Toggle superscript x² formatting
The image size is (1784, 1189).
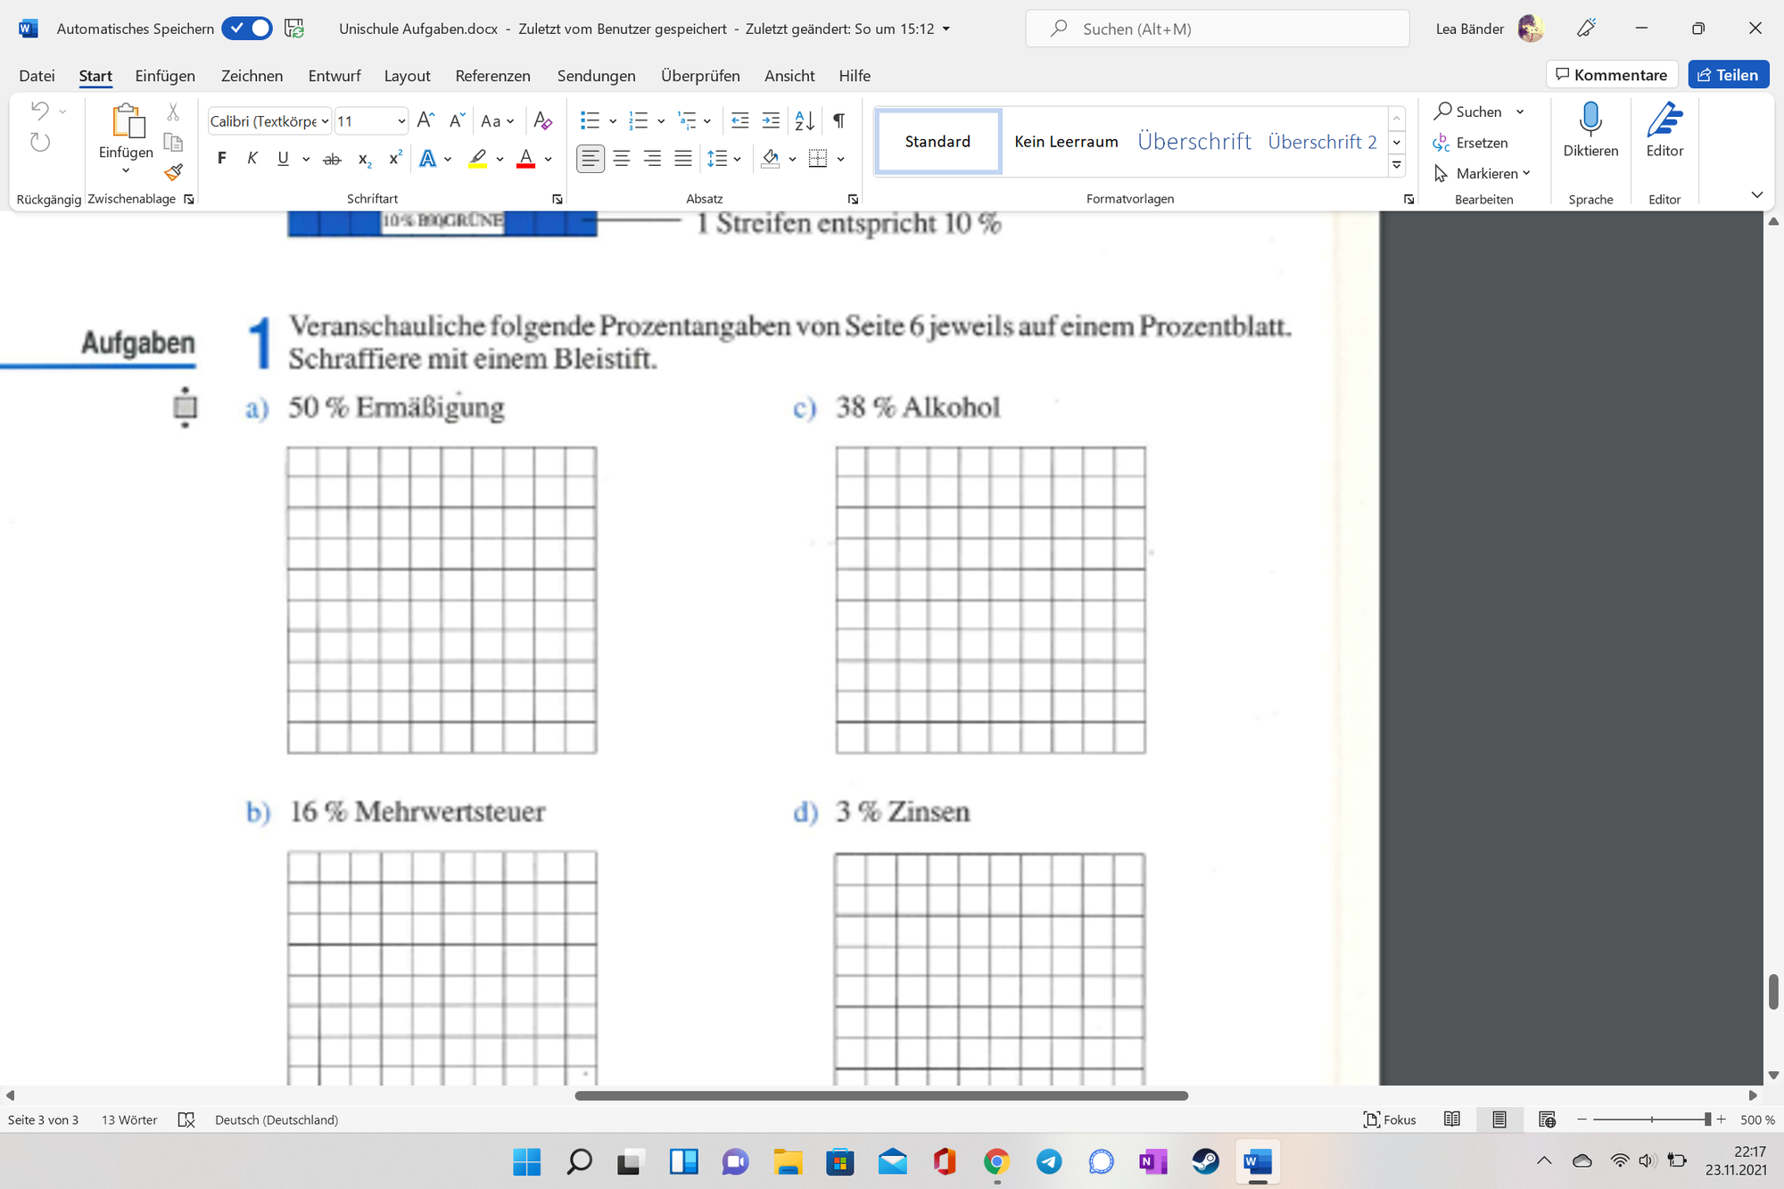pyautogui.click(x=395, y=159)
